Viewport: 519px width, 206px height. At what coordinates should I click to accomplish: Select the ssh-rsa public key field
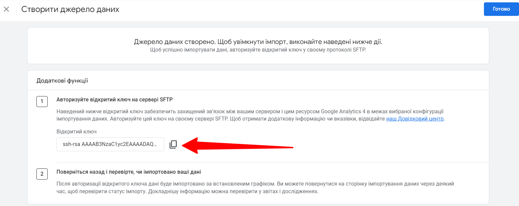pos(110,144)
